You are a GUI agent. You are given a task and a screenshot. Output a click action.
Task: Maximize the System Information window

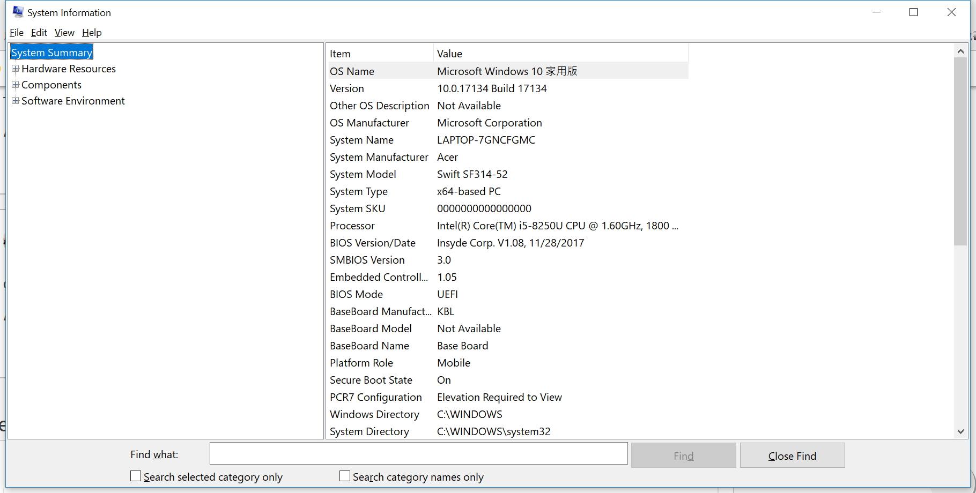pyautogui.click(x=914, y=12)
